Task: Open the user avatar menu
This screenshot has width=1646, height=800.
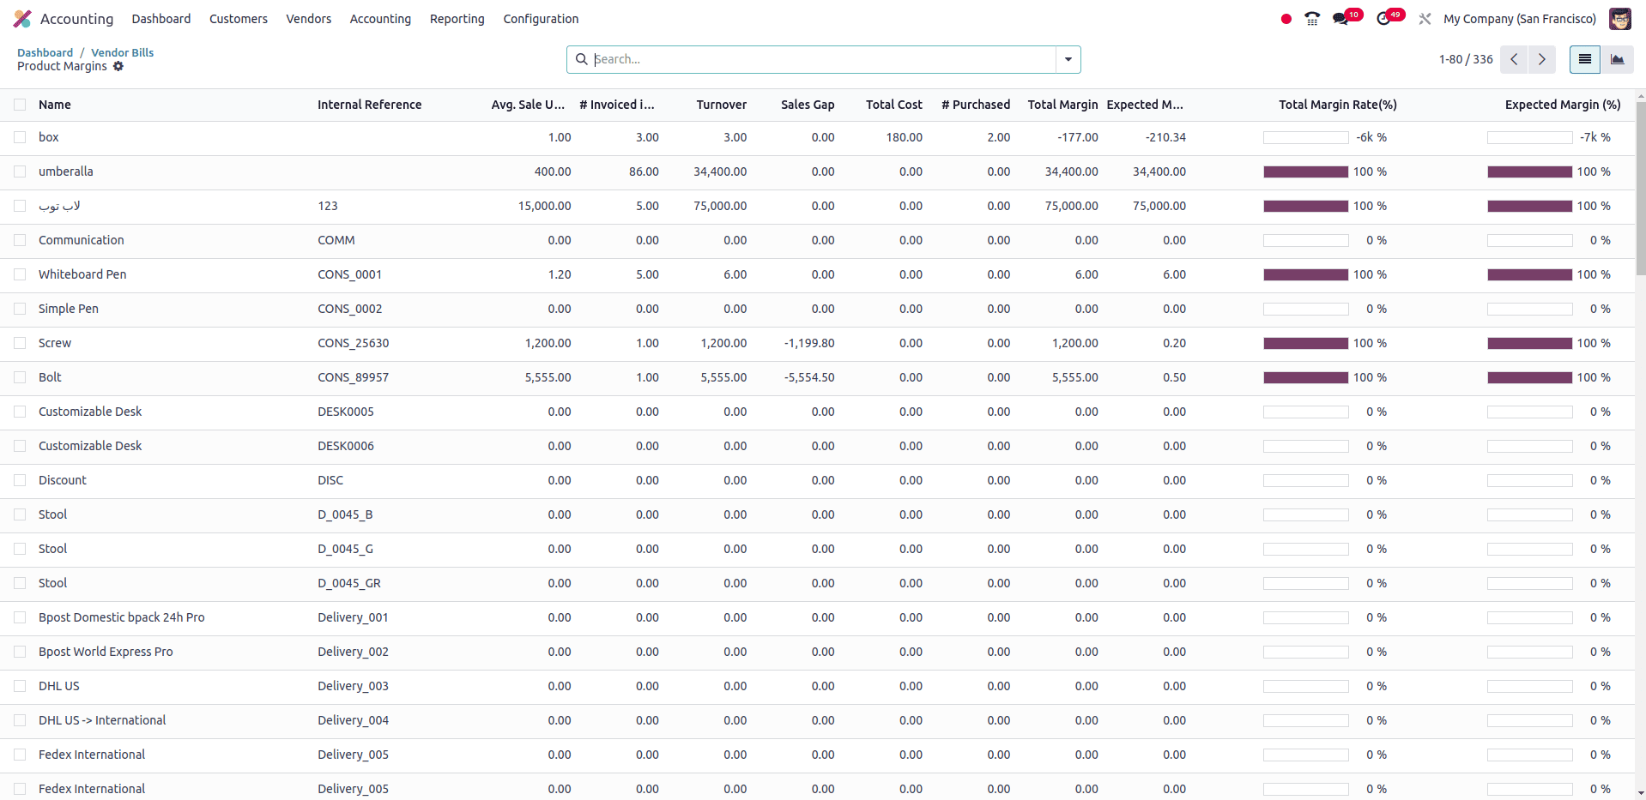Action: [x=1619, y=19]
